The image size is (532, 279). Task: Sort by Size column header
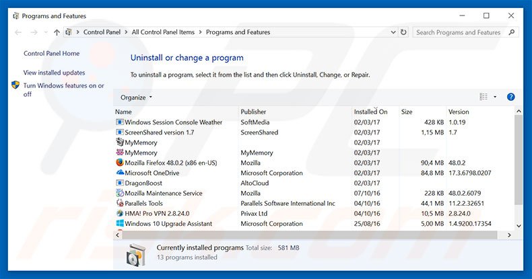(x=407, y=112)
